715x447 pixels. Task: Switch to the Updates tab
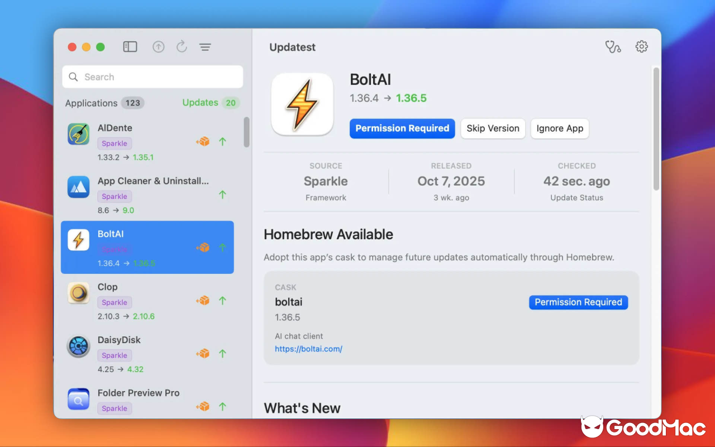(200, 102)
